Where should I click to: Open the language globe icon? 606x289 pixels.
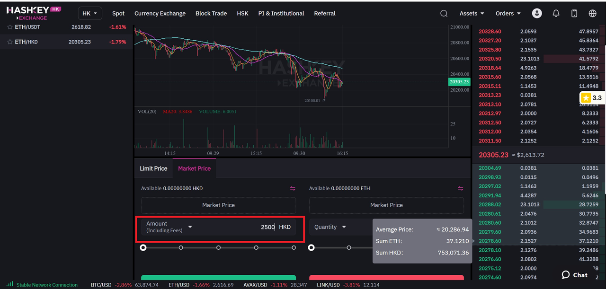pyautogui.click(x=592, y=14)
